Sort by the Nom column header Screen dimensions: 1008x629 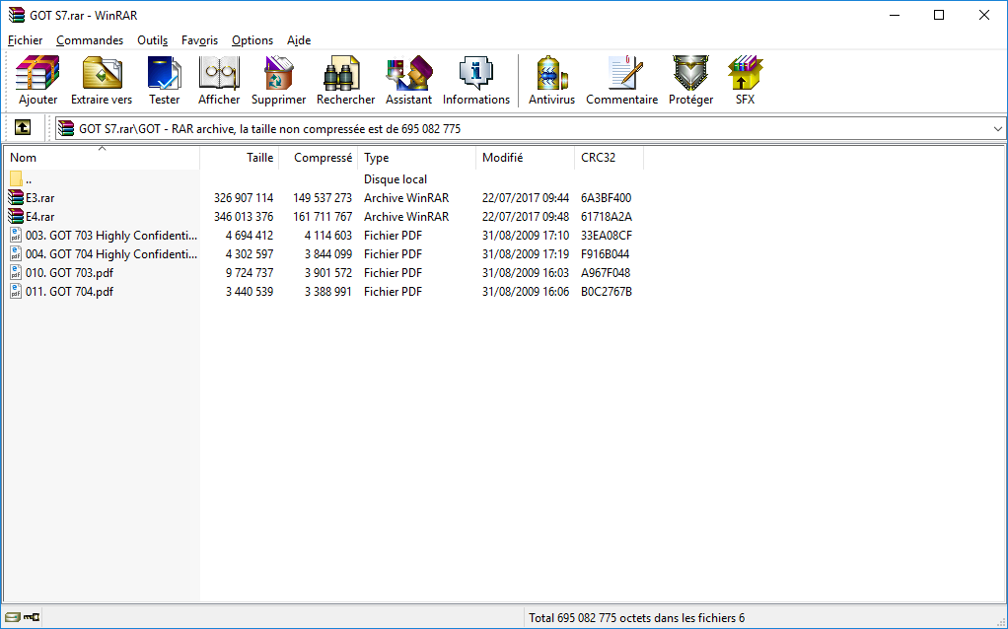[102, 158]
